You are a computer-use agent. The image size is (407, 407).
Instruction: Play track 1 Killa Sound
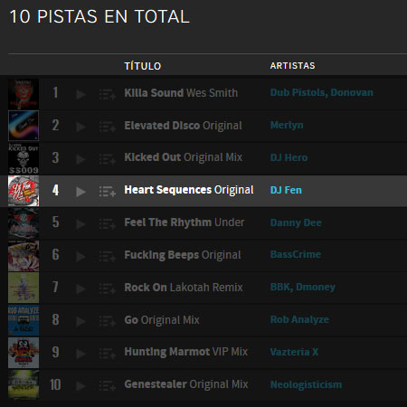(x=80, y=94)
